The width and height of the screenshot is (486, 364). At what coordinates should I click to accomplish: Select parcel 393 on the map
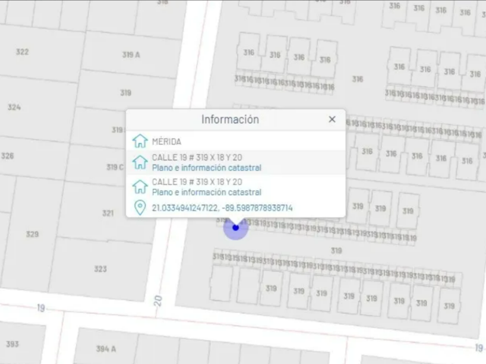click(x=12, y=344)
